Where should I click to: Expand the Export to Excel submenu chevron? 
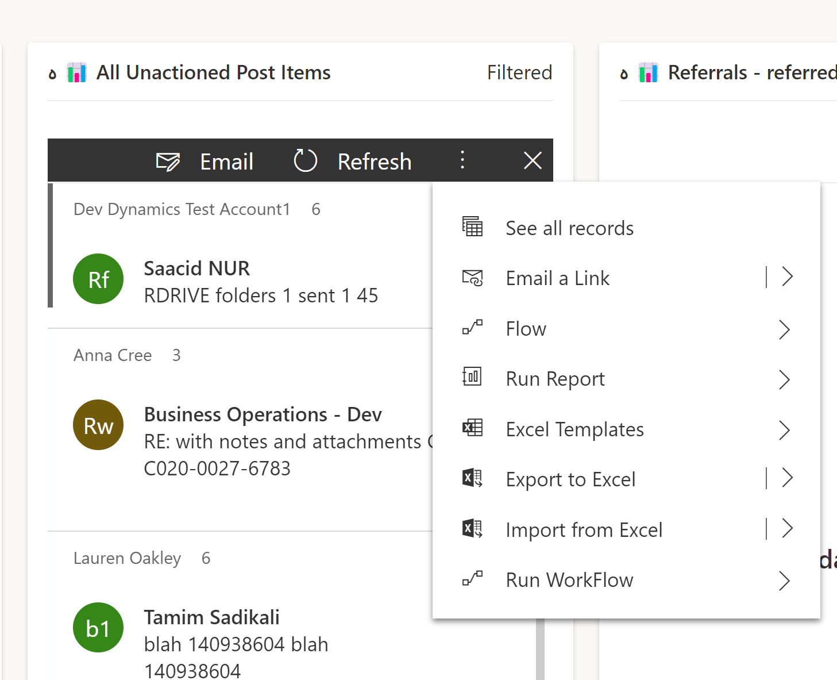[787, 478]
